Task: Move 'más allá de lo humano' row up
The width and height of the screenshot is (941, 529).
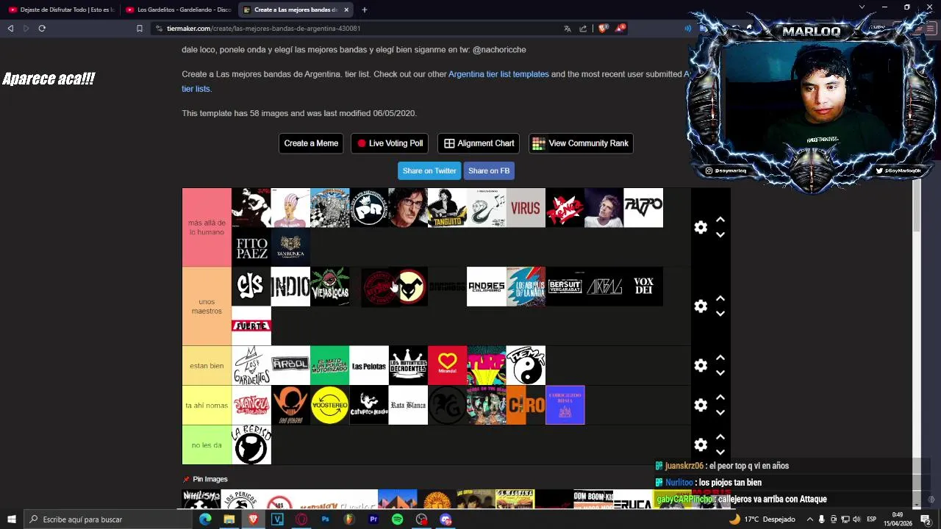Action: (x=720, y=220)
